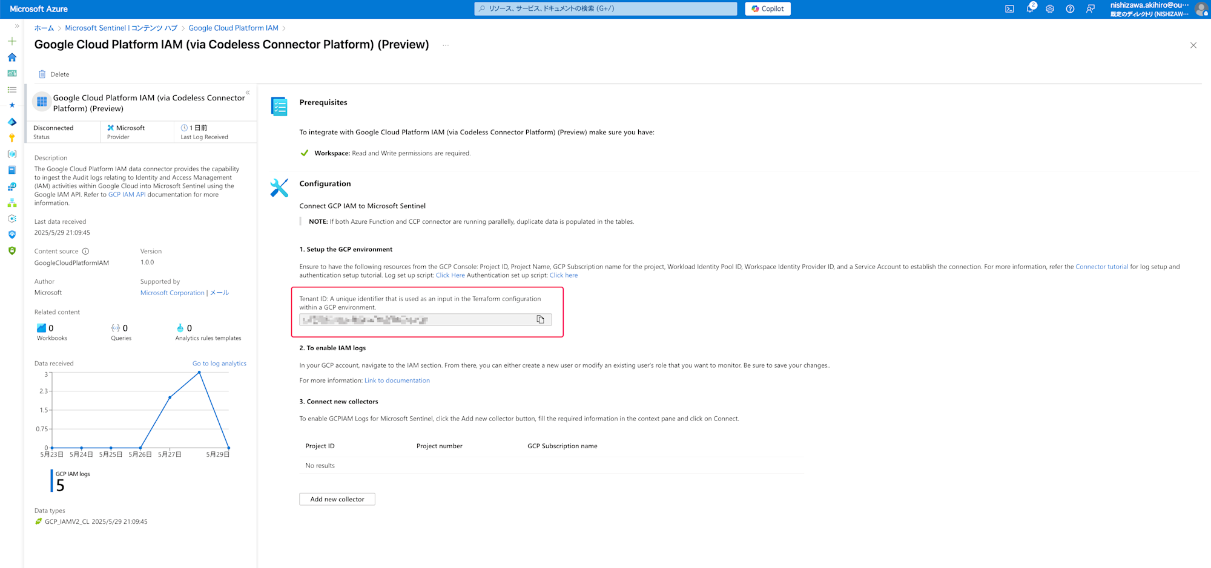Click the No results table row
The image size is (1211, 568).
tap(551, 465)
